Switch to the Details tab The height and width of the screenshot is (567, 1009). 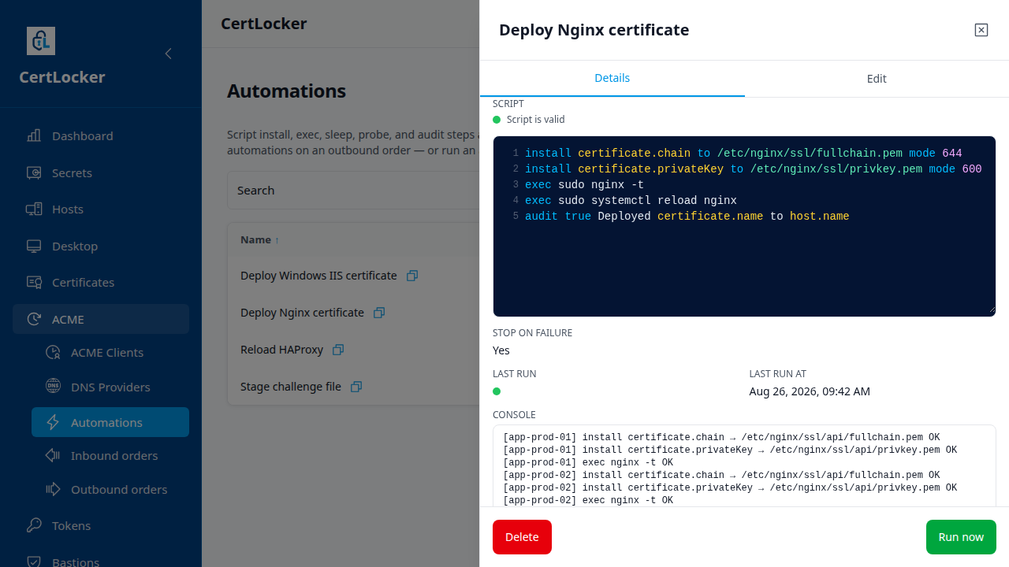(x=612, y=78)
